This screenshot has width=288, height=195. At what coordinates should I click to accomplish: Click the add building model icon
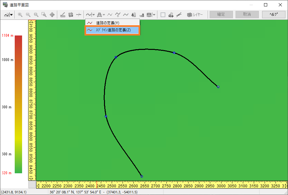pos(171,15)
